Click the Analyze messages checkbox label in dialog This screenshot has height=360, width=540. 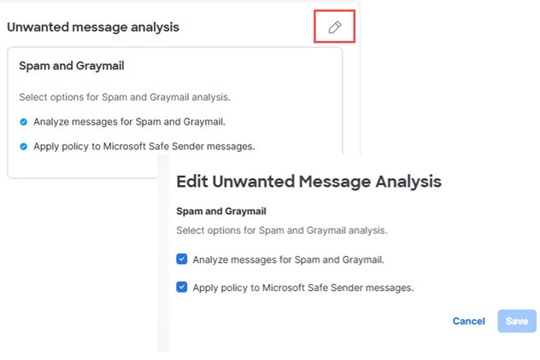tap(288, 259)
